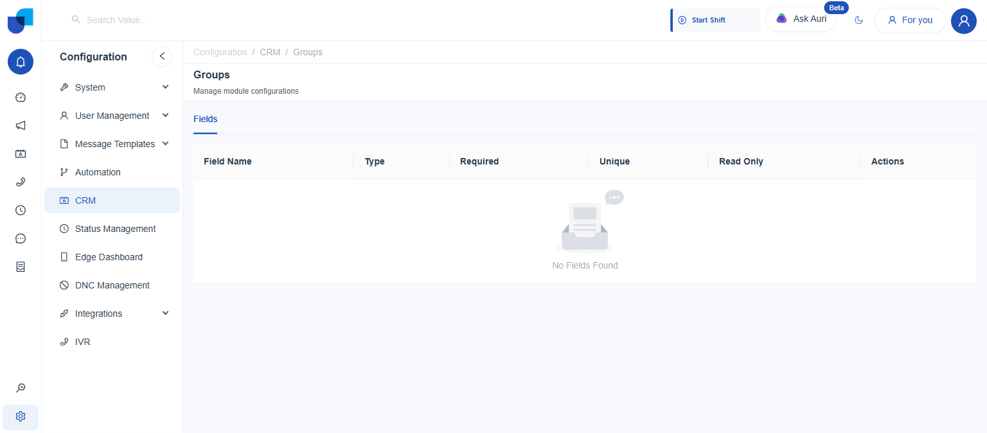This screenshot has width=987, height=433.
Task: Open the history clock icon in left rail
Action: 21,211
